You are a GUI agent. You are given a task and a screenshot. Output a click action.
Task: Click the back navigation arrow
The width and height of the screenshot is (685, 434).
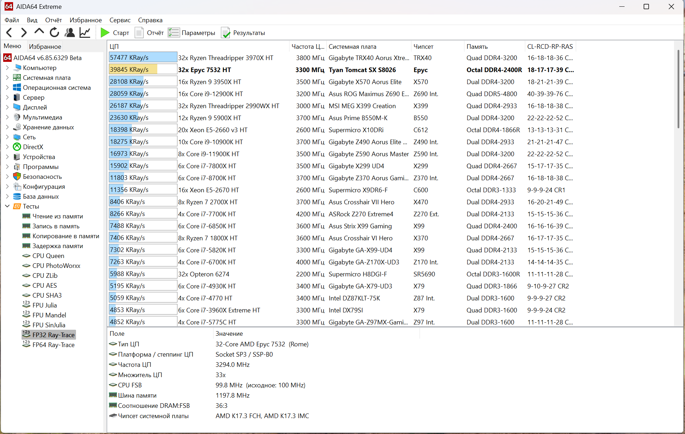[x=10, y=33]
